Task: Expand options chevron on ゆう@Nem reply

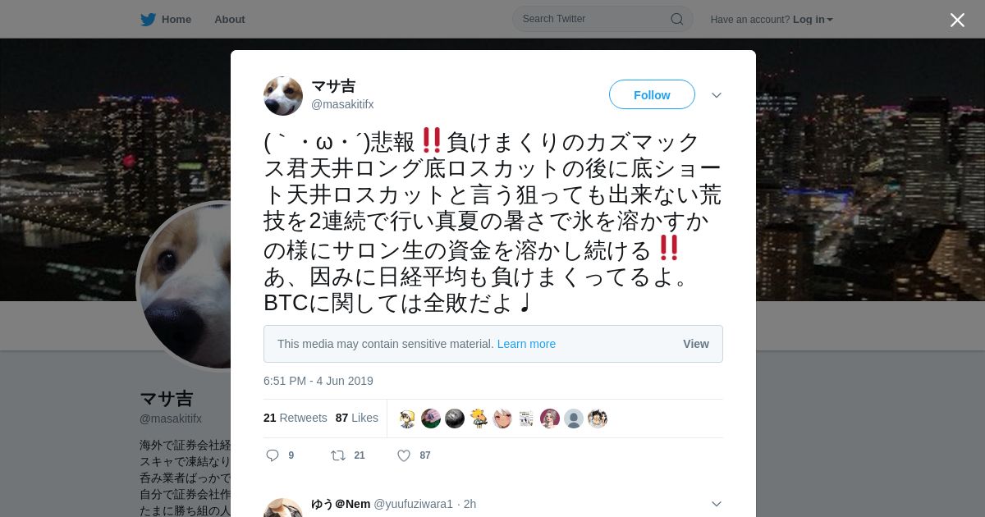Action: [x=717, y=504]
